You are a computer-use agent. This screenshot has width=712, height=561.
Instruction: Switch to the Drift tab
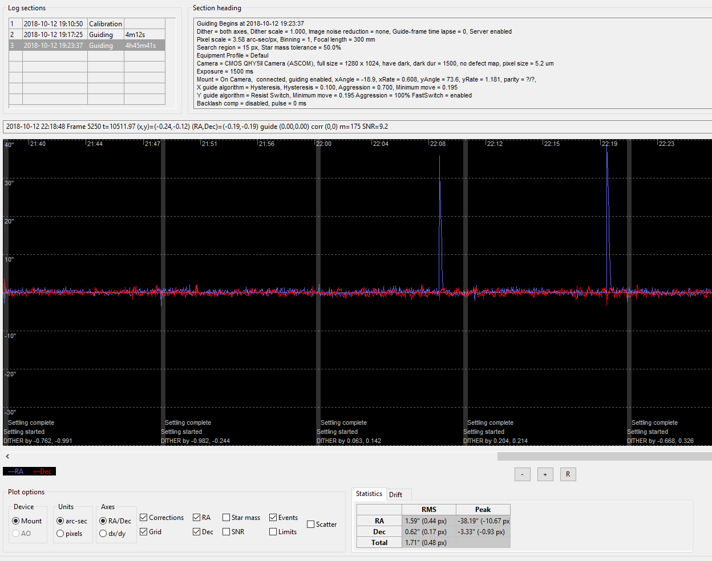(x=396, y=495)
